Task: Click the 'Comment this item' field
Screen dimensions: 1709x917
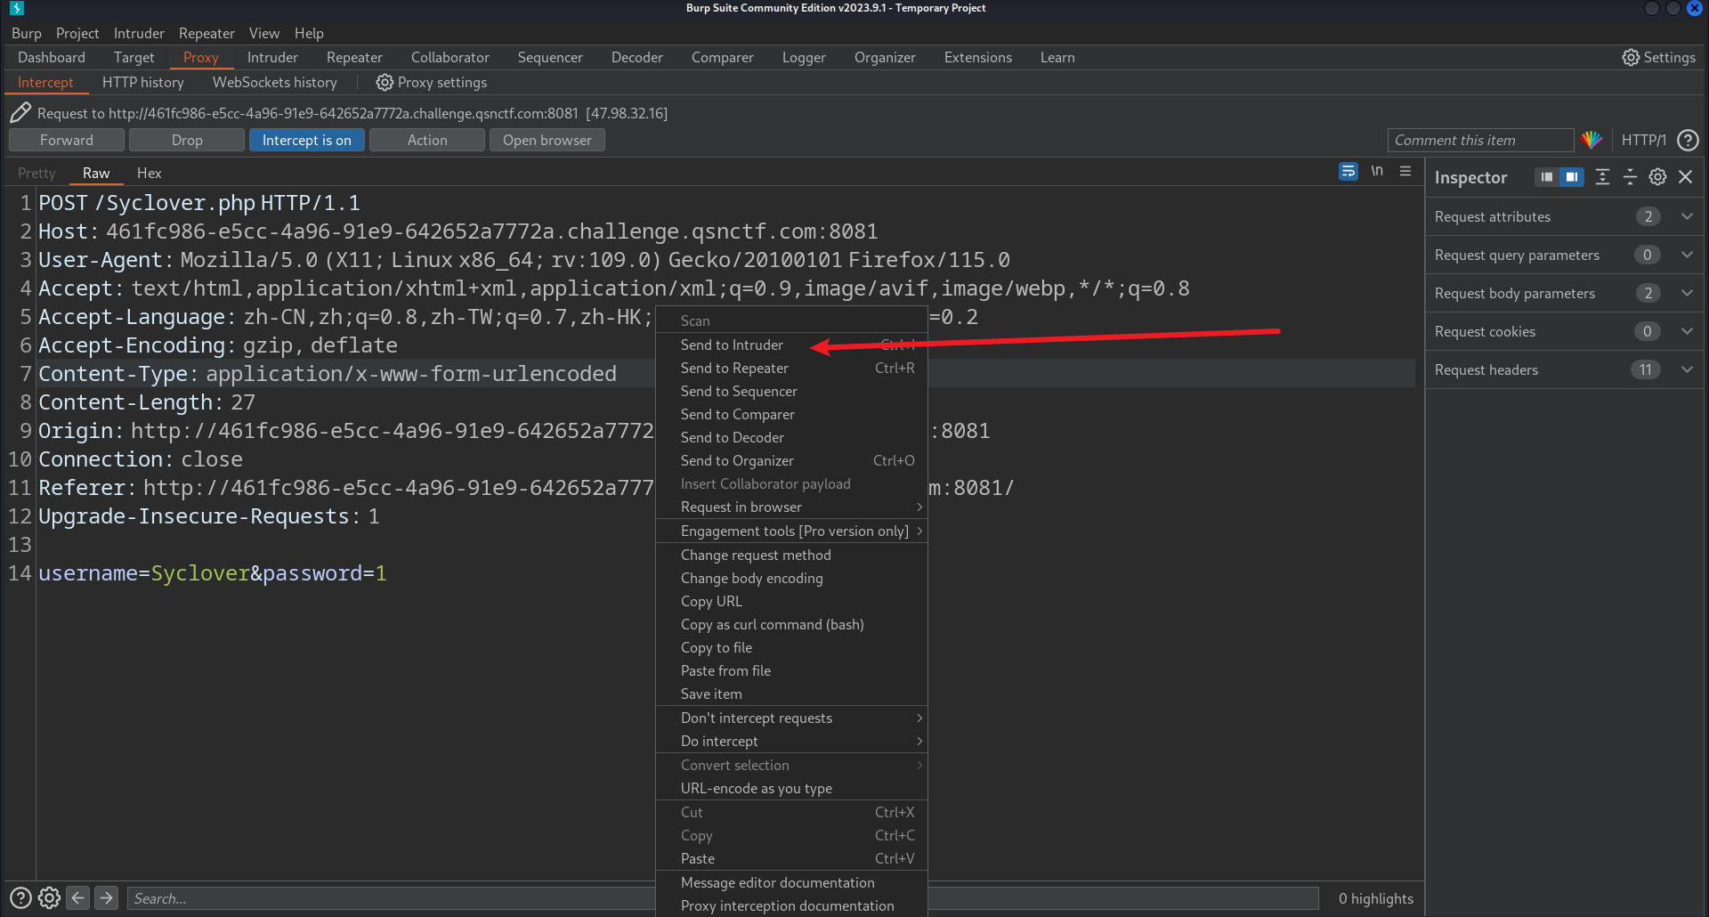Action: (1479, 140)
